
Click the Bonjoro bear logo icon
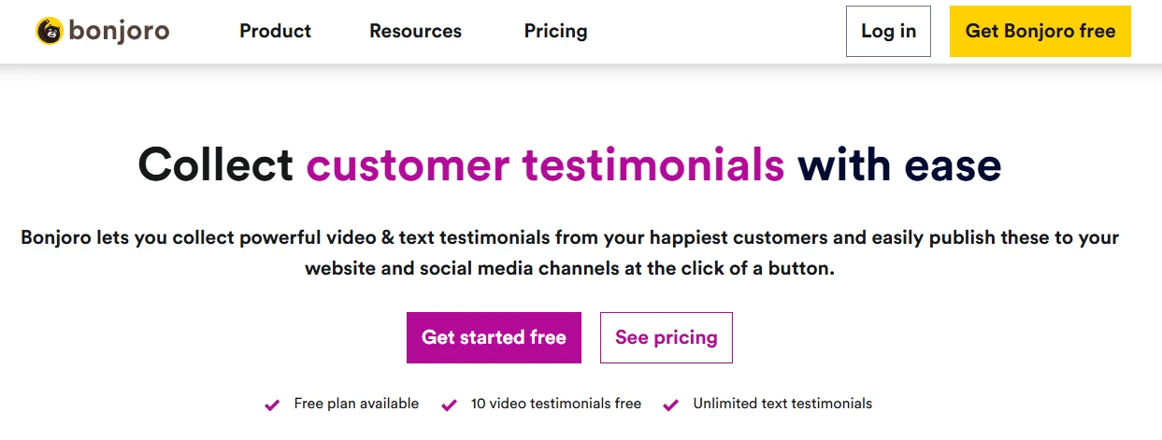pyautogui.click(x=49, y=31)
